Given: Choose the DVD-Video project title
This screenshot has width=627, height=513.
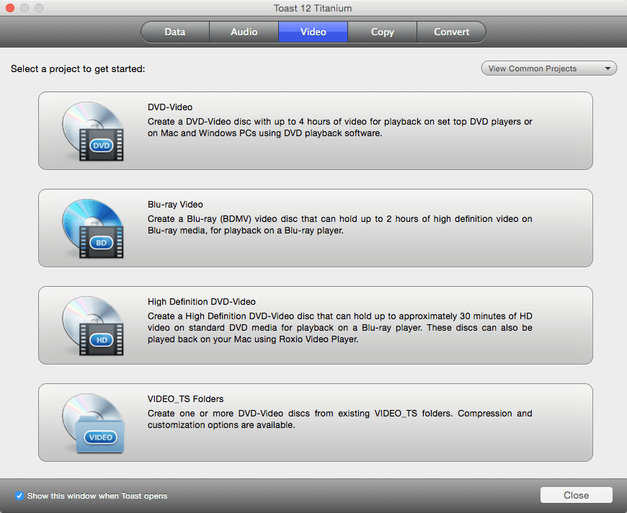Looking at the screenshot, I should point(170,107).
